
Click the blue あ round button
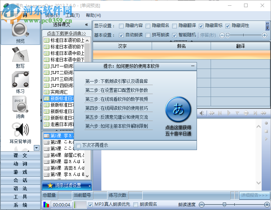(x=178, y=109)
